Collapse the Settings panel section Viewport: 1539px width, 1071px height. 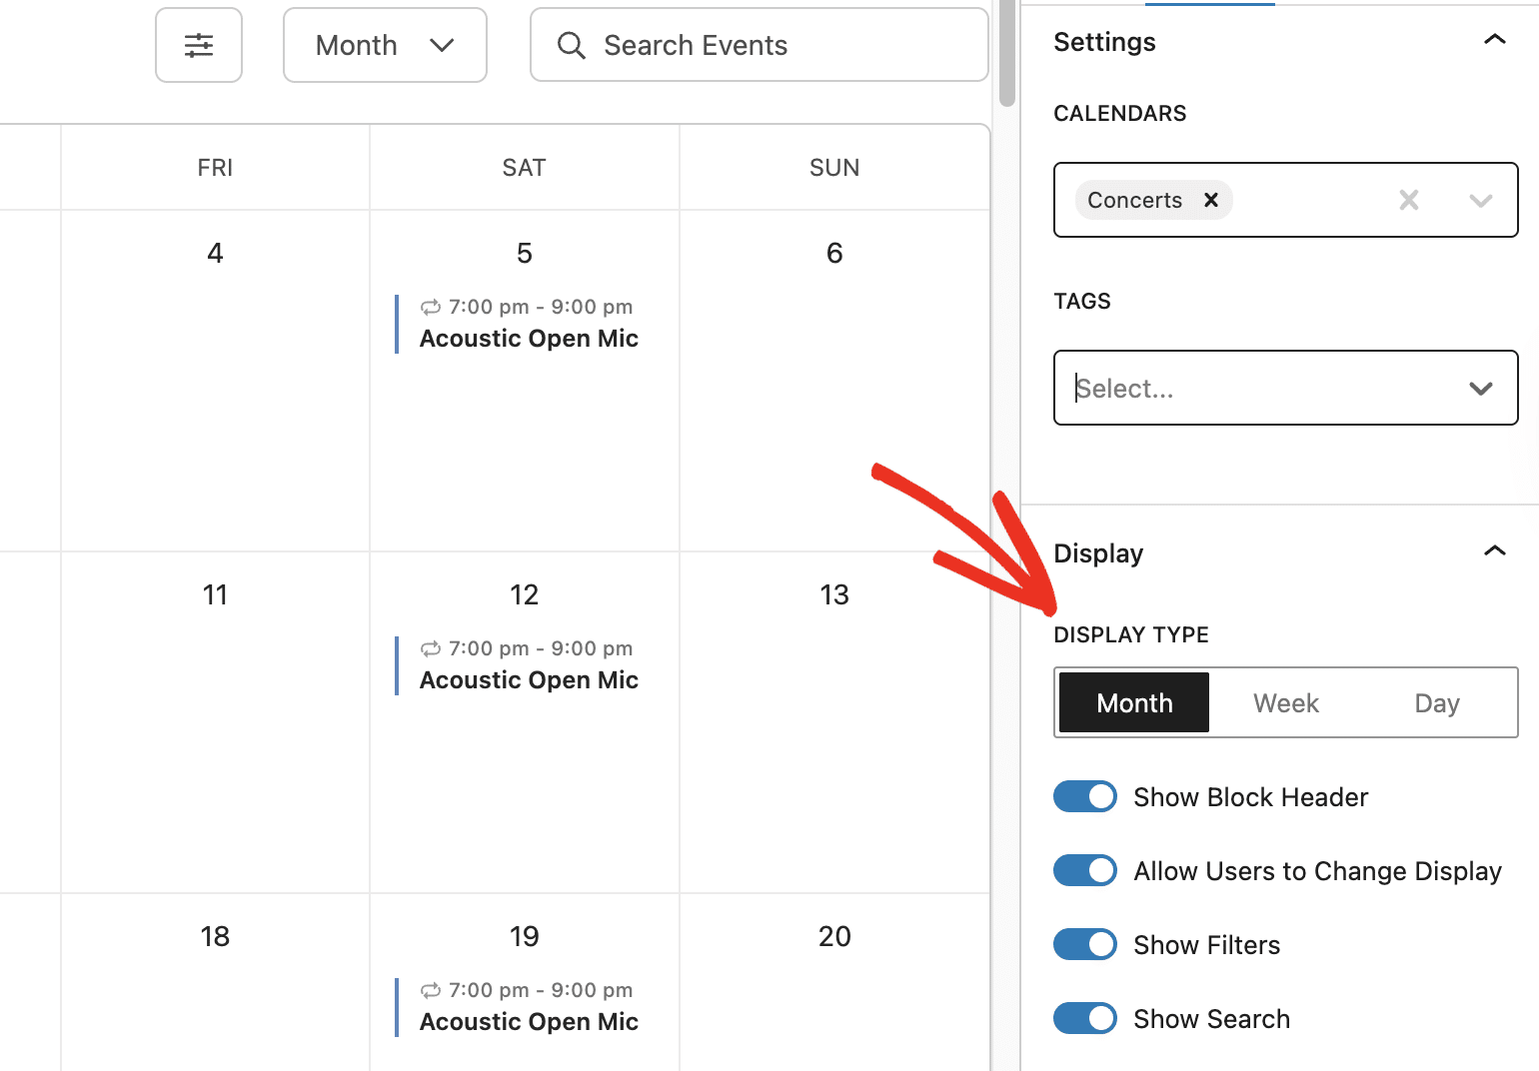1494,40
